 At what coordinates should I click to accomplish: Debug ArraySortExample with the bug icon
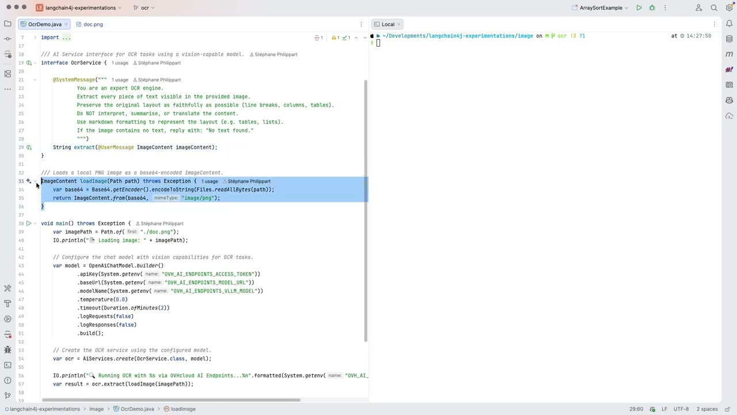coord(652,7)
